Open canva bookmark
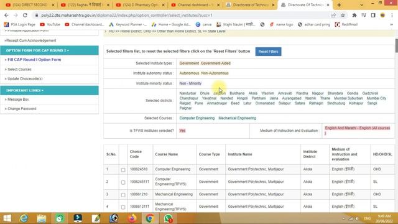The image size is (398, 224). click(204, 24)
